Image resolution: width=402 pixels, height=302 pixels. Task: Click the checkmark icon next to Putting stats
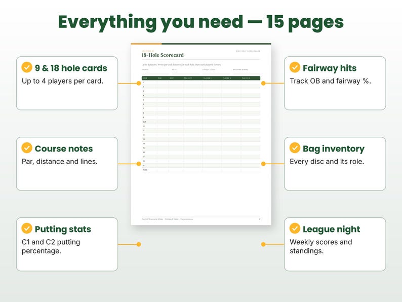click(27, 229)
